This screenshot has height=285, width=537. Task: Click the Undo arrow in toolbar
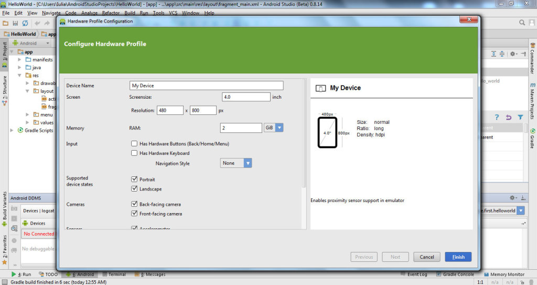click(x=37, y=23)
